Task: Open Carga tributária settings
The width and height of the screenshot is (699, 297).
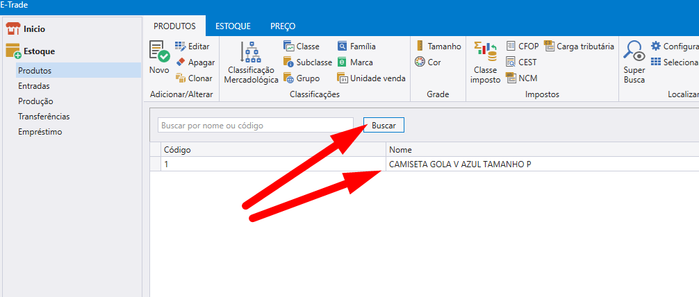Action: coord(549,46)
